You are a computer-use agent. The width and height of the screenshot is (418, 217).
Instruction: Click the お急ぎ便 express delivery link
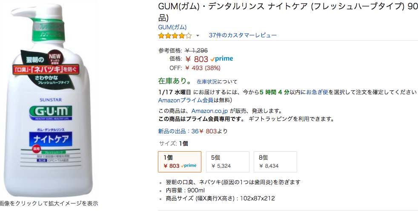(x=317, y=92)
